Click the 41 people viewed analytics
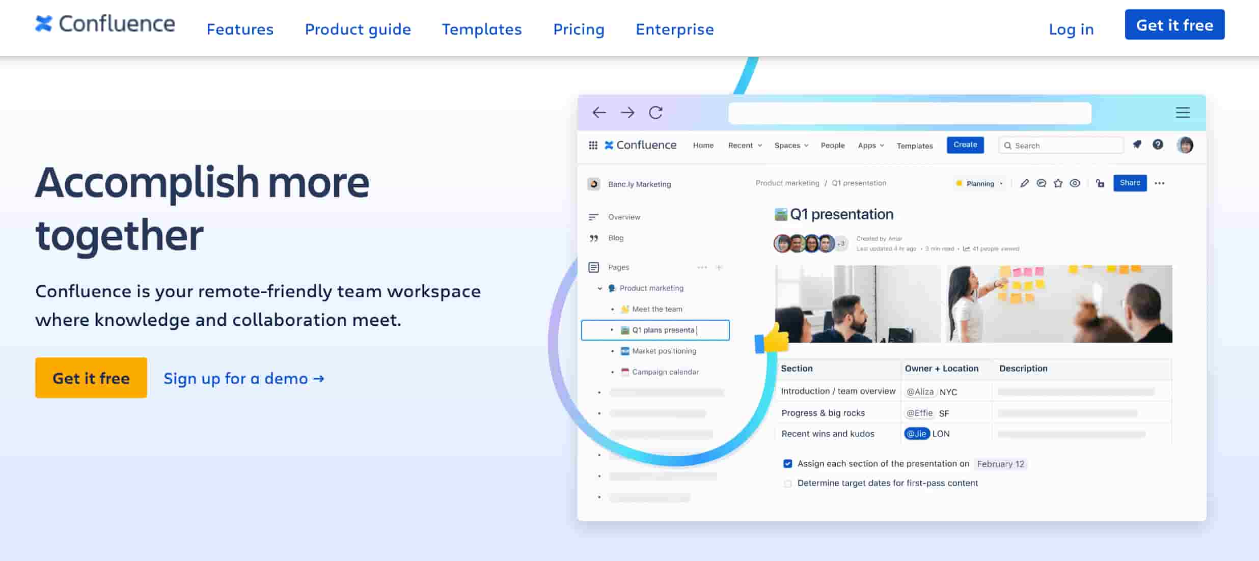 (991, 249)
